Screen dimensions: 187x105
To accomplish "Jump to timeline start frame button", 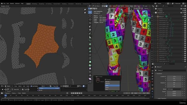I will [72, 93].
